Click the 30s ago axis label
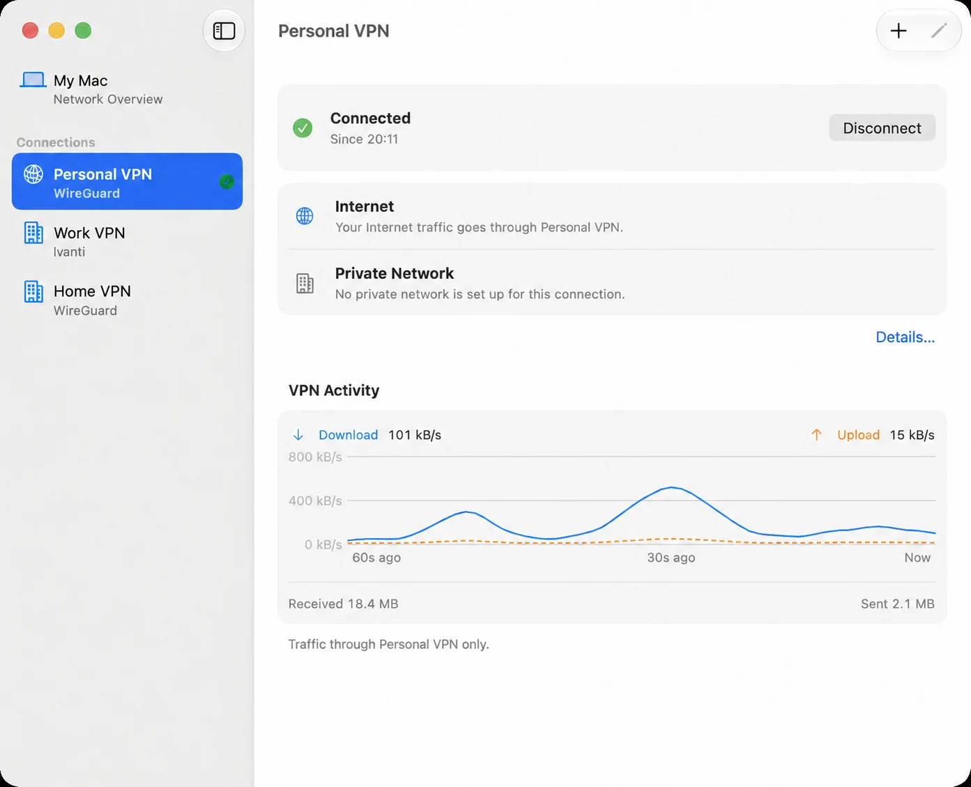 point(671,558)
